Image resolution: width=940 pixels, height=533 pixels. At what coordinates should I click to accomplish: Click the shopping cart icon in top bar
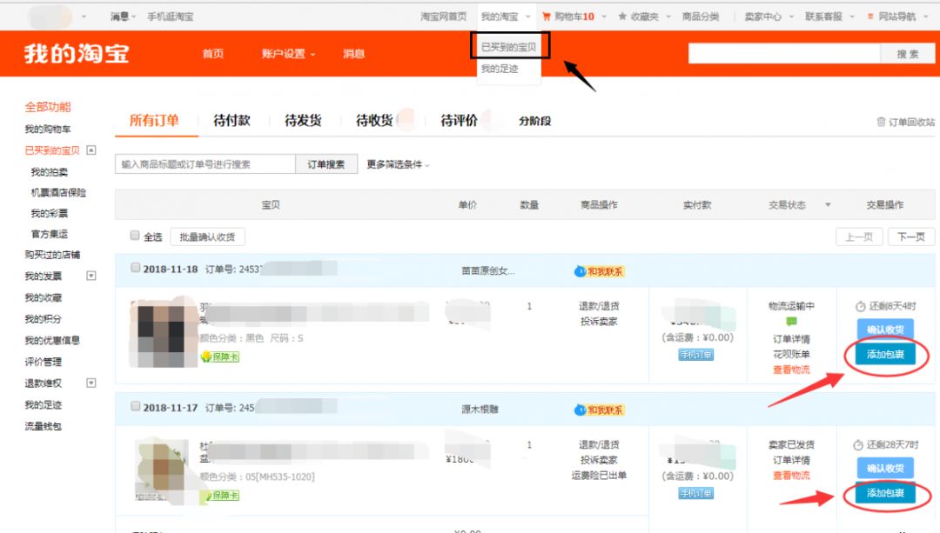tap(546, 17)
